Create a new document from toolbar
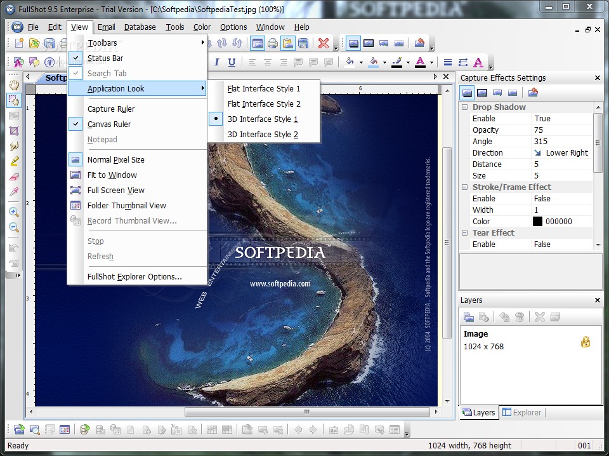Image resolution: width=609 pixels, height=456 pixels. coord(19,43)
